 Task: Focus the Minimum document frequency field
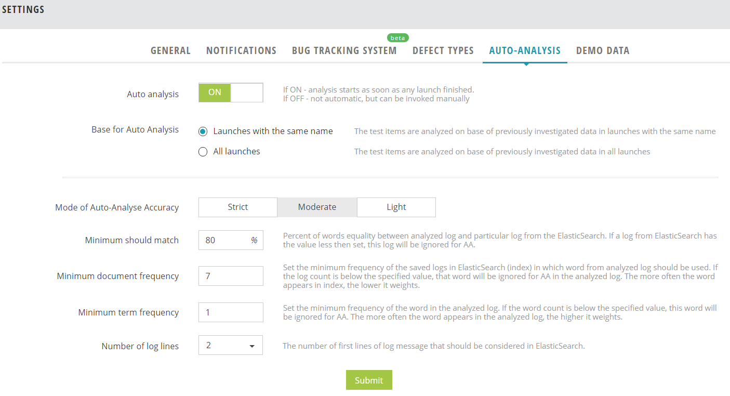tap(231, 276)
